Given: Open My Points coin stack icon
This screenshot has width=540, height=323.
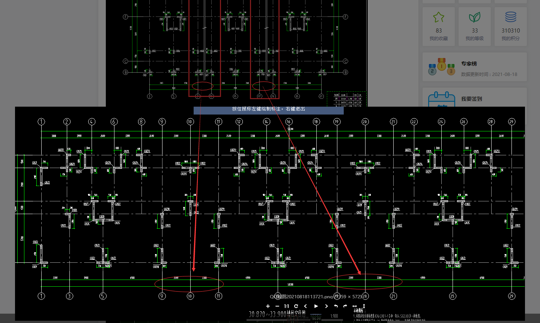Looking at the screenshot, I should pos(511,17).
